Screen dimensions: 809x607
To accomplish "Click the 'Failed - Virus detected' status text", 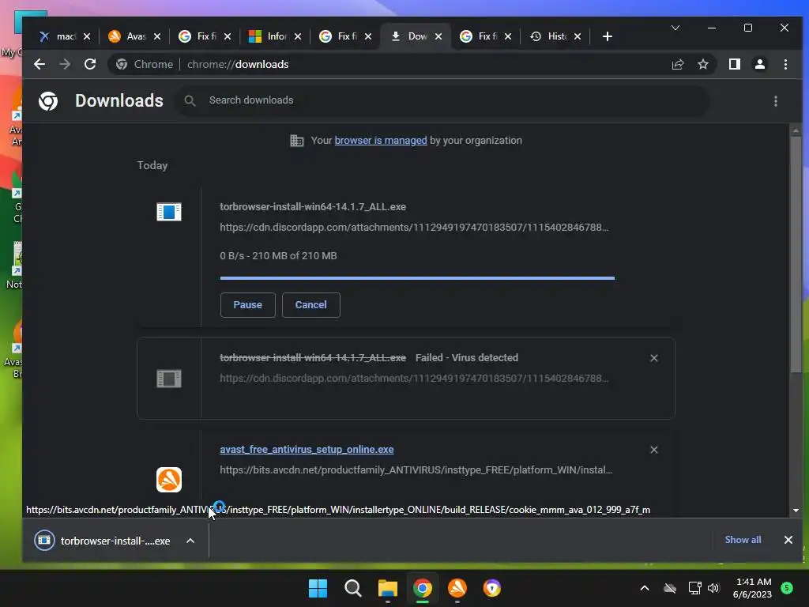I will coord(466,358).
